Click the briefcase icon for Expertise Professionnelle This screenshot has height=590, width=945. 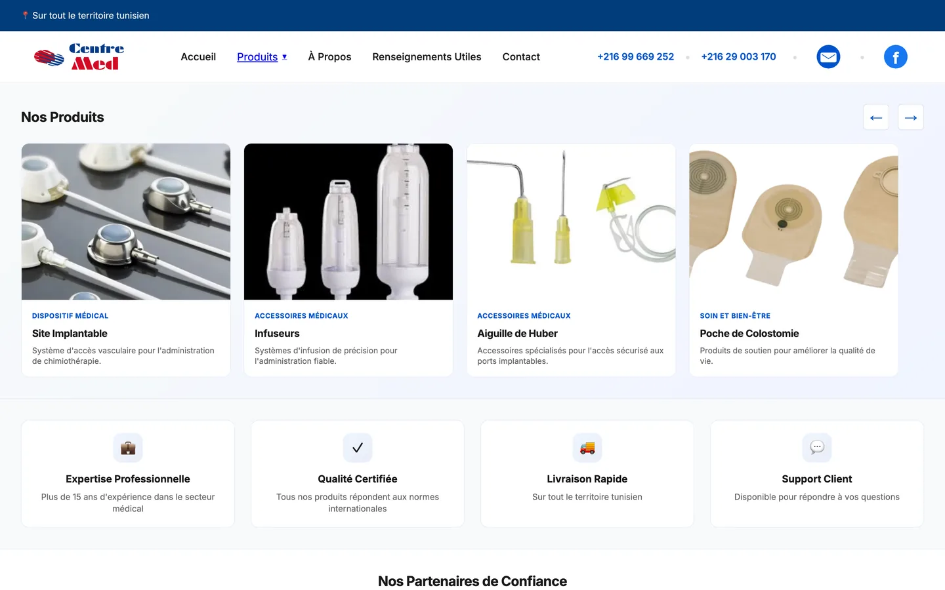pyautogui.click(x=128, y=448)
